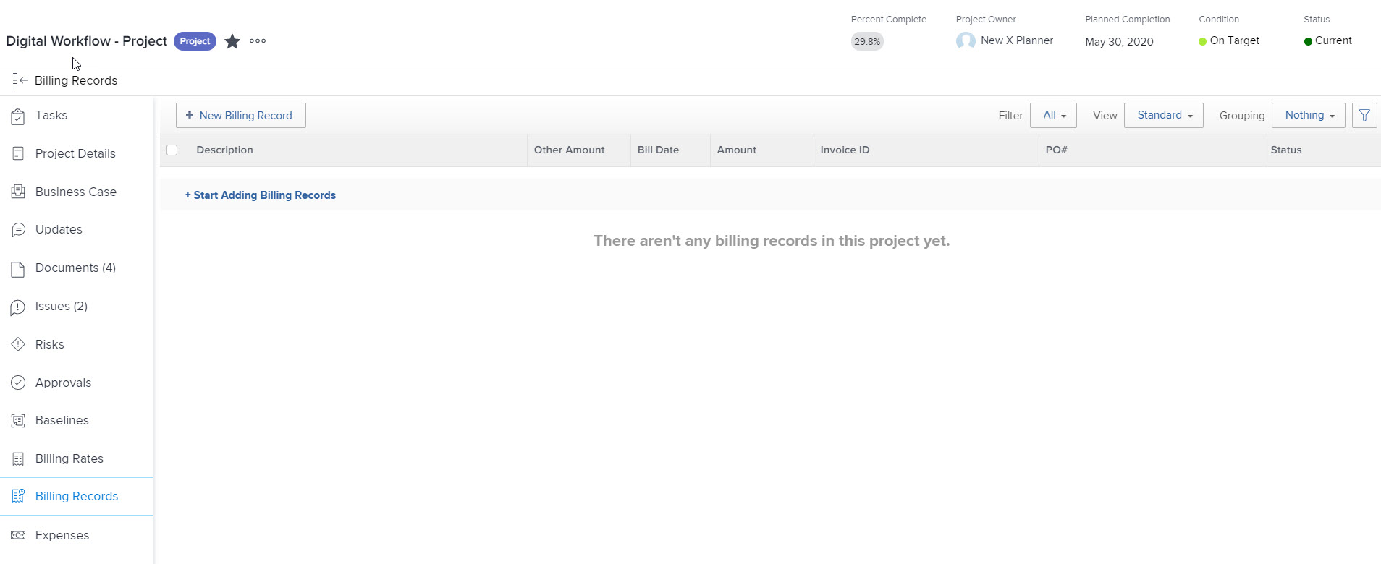Click the Tasks clipboard icon

tap(18, 116)
